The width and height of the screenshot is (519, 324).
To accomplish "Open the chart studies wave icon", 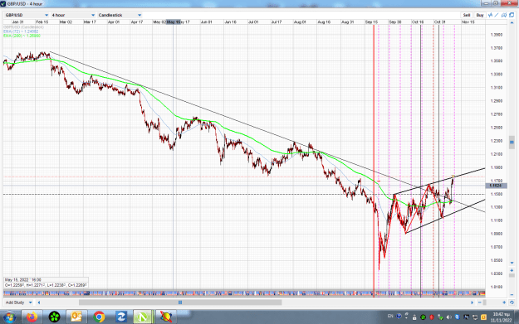I will click(490, 15).
